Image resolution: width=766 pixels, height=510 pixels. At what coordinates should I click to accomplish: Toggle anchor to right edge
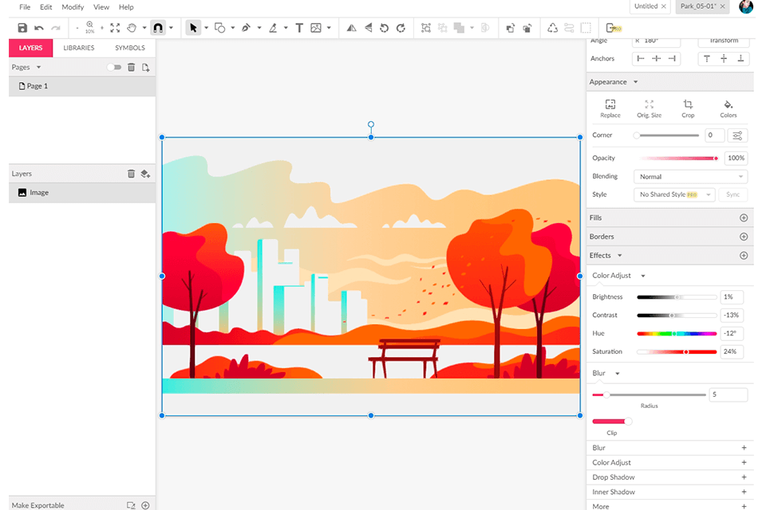point(672,58)
